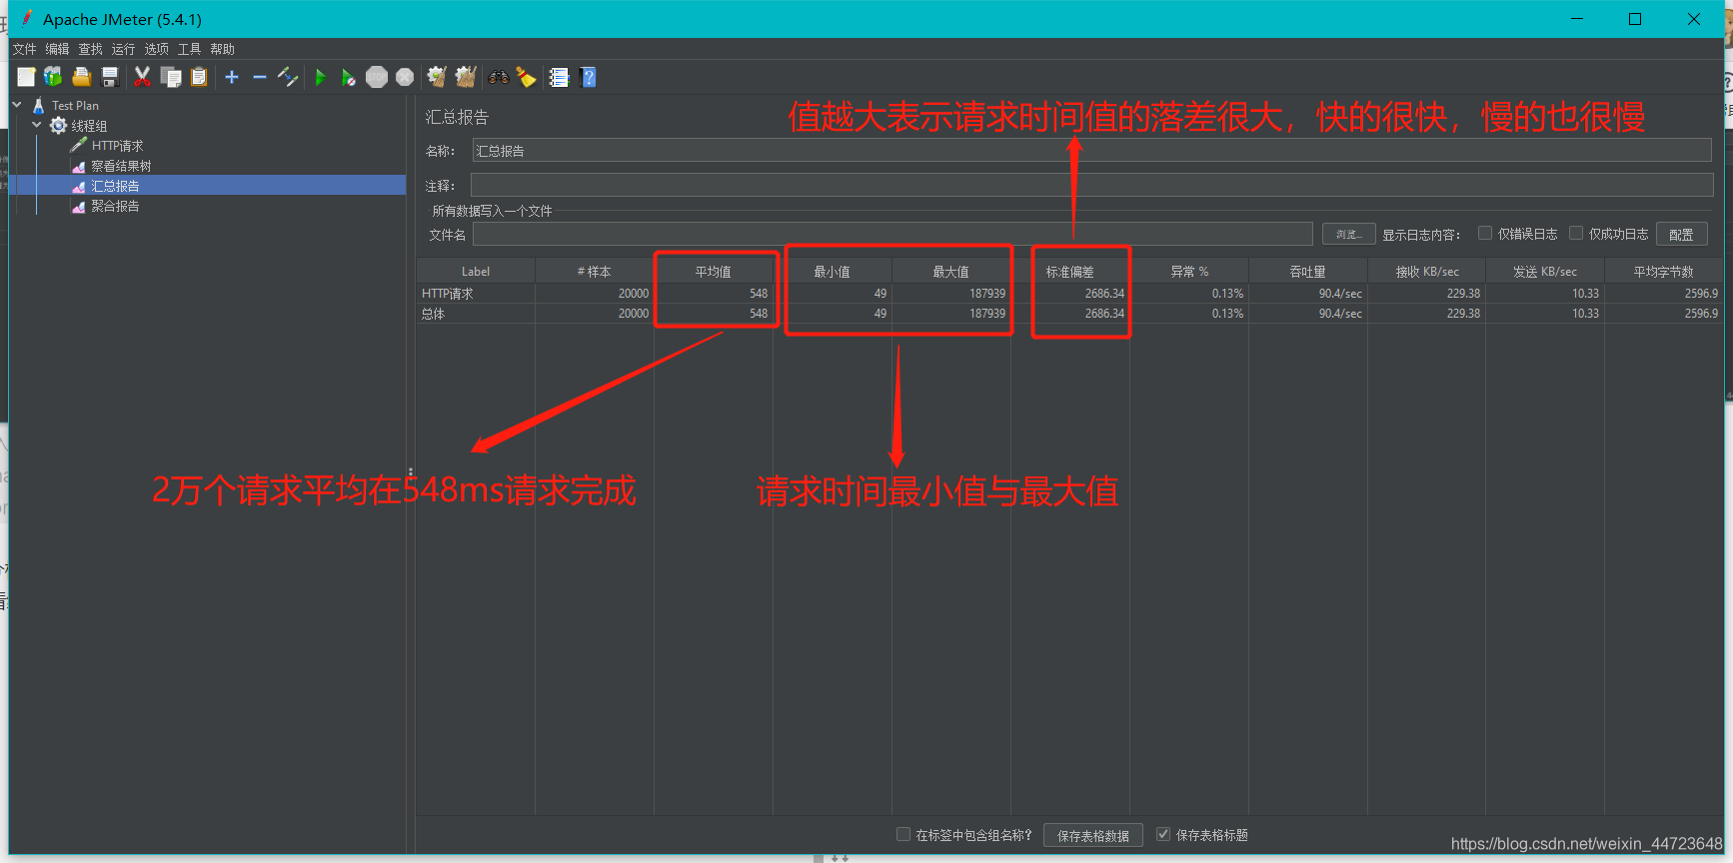This screenshot has height=863, width=1733.
Task: Open the Function Helper list icon
Action: [x=559, y=77]
